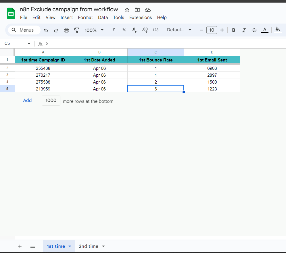Open the text color picker
The image size is (286, 253).
(264, 30)
